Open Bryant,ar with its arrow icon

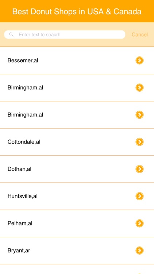click(x=139, y=251)
